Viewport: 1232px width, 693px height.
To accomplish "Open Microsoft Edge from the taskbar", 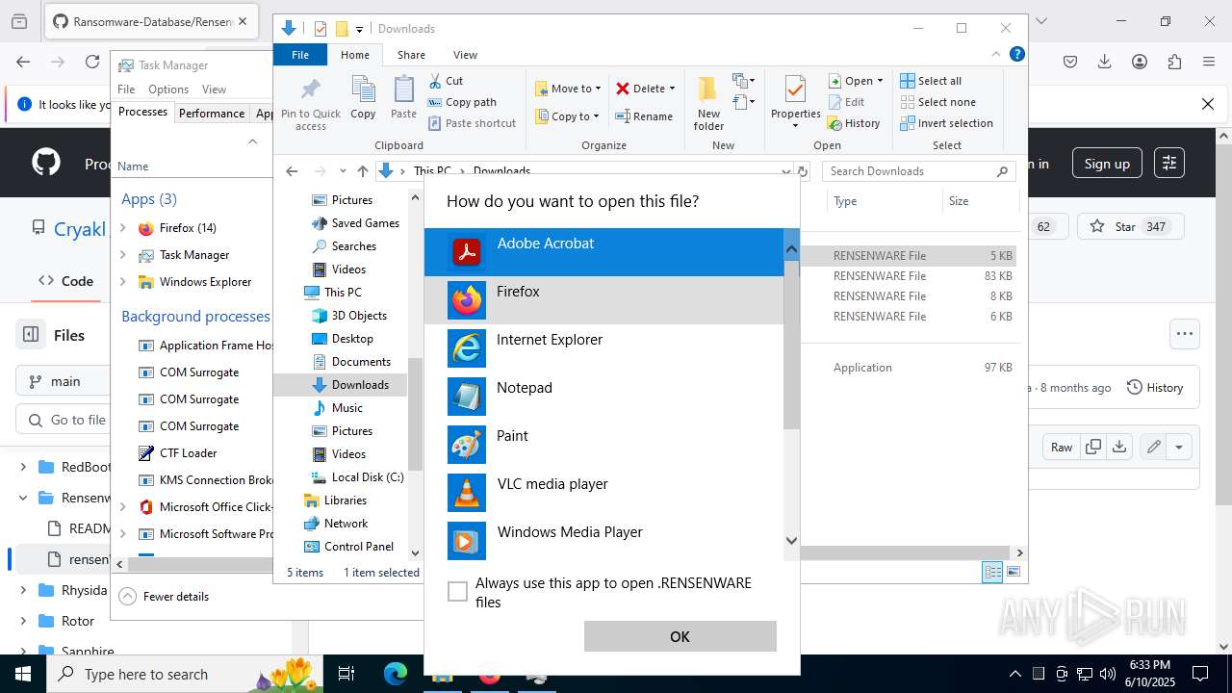I will (396, 674).
